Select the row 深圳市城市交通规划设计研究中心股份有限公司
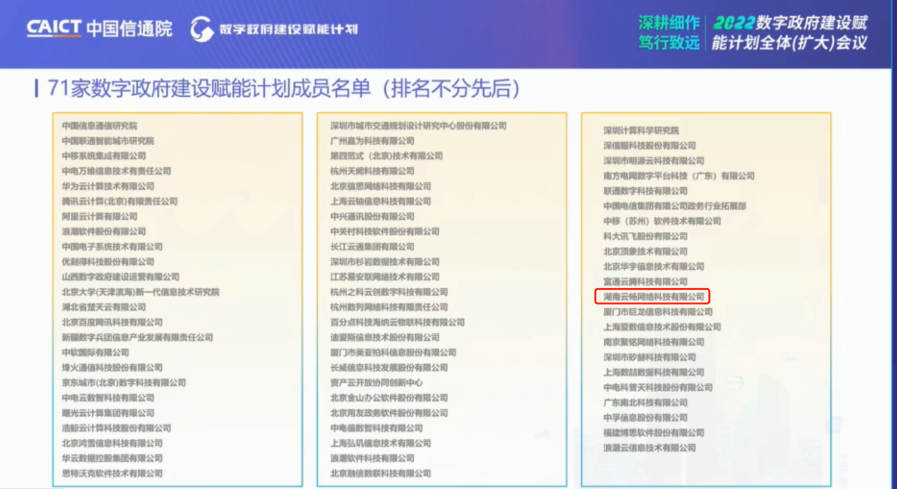 (418, 126)
